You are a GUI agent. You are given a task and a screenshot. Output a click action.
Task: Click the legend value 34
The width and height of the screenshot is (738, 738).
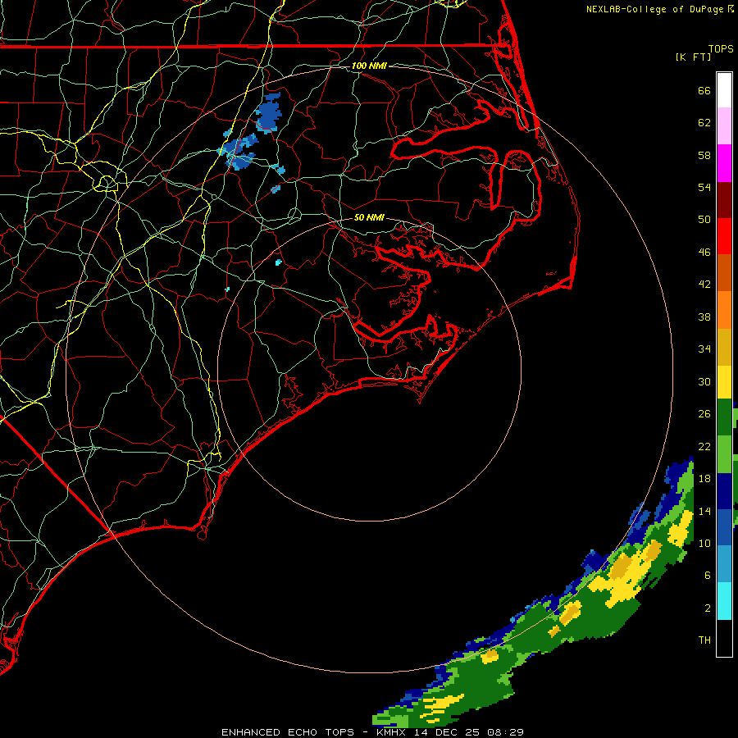pyautogui.click(x=704, y=349)
